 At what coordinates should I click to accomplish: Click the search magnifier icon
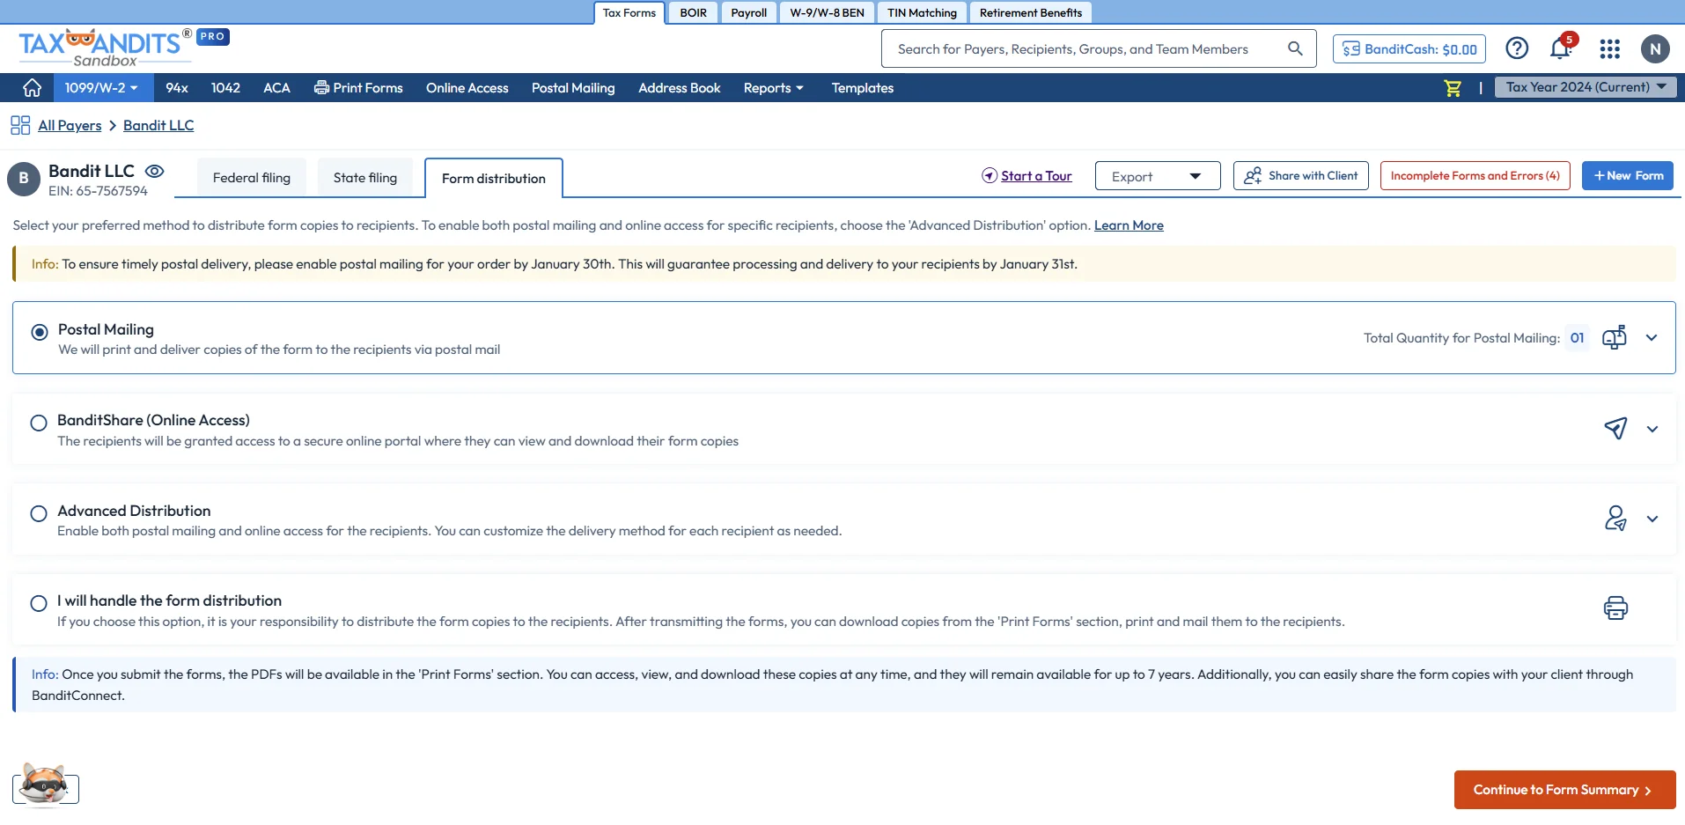coord(1295,48)
